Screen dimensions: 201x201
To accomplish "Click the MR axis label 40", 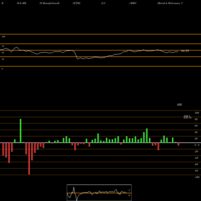I will (196, 132).
